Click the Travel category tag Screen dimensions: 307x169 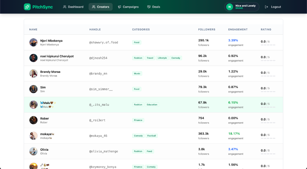coord(150,58)
